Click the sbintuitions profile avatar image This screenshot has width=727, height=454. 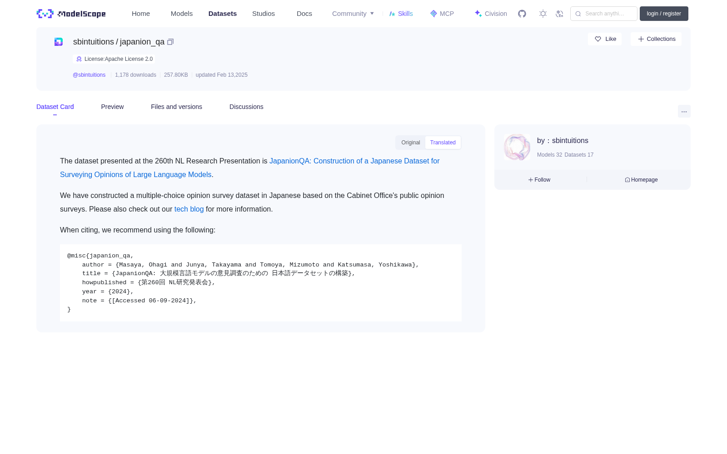click(x=517, y=147)
